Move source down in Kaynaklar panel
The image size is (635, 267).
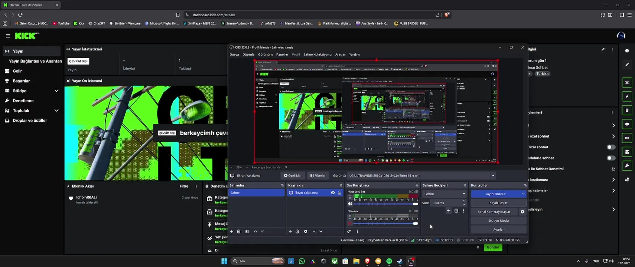[x=321, y=231]
